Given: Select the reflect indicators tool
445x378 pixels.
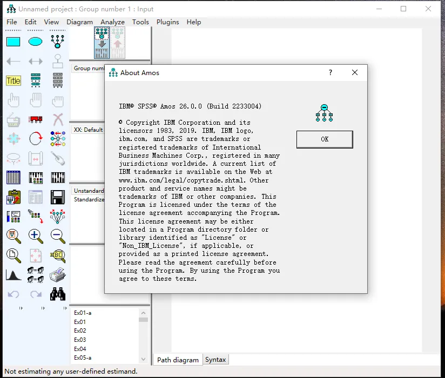Looking at the screenshot, I should click(58, 138).
